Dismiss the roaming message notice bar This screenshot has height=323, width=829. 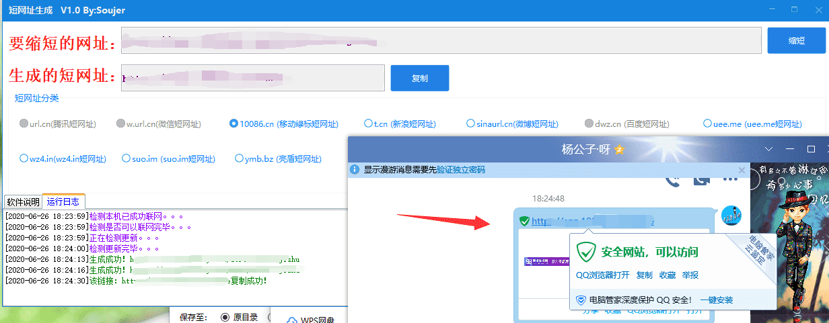pos(742,170)
